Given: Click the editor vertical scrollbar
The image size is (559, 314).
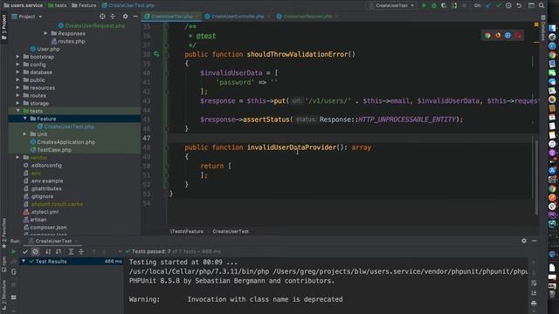Looking at the screenshot, I should pyautogui.click(x=536, y=178).
